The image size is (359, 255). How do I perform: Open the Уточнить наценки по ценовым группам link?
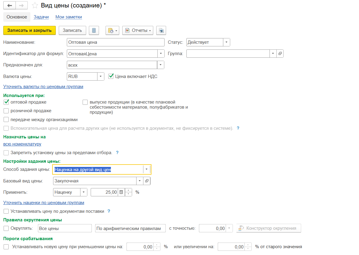click(x=44, y=203)
